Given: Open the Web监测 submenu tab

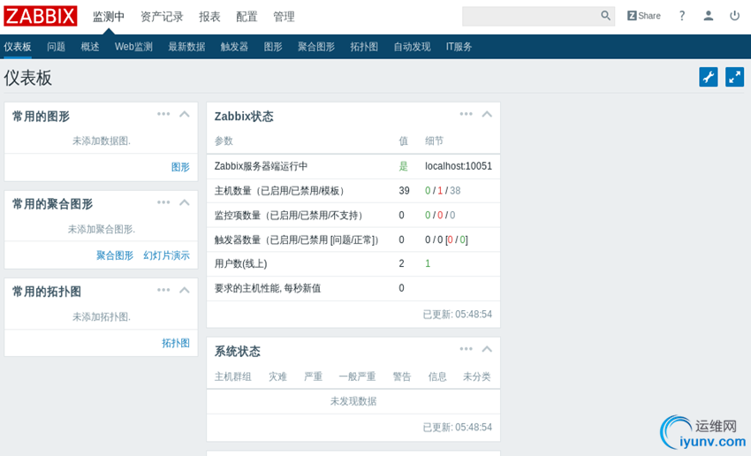Looking at the screenshot, I should 133,47.
